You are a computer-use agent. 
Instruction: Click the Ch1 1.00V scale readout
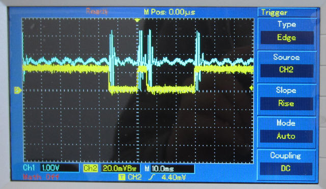coord(60,168)
